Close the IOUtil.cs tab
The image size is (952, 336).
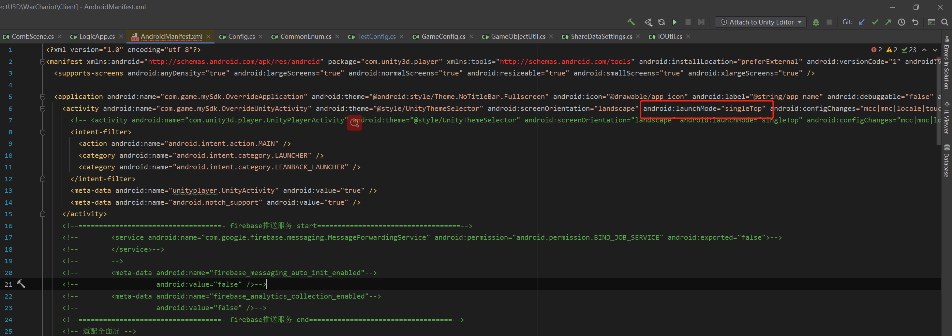pos(688,36)
